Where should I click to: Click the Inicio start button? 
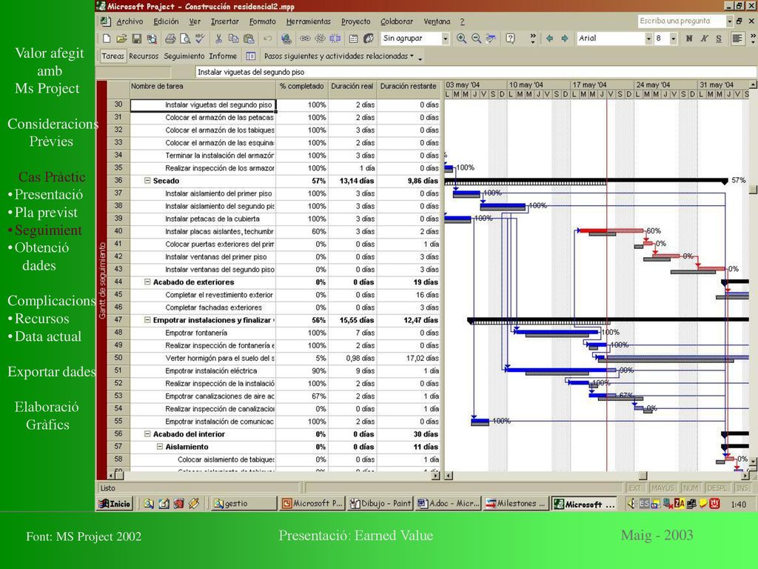tap(115, 504)
